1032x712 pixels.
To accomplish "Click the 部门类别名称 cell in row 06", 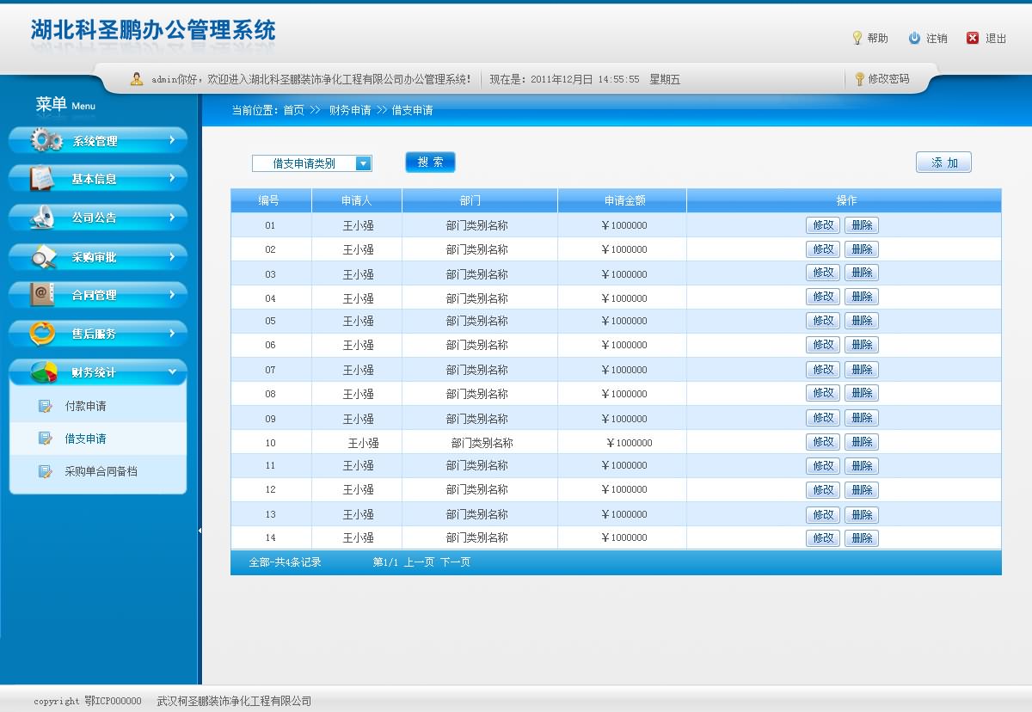I will (477, 346).
